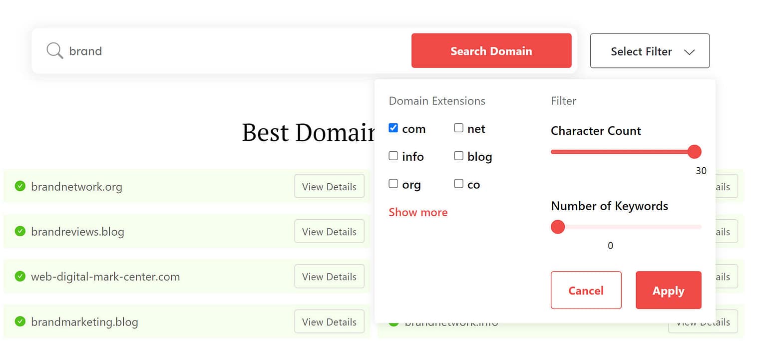Cancel the filter dialog
This screenshot has height=341, width=767.
point(586,290)
